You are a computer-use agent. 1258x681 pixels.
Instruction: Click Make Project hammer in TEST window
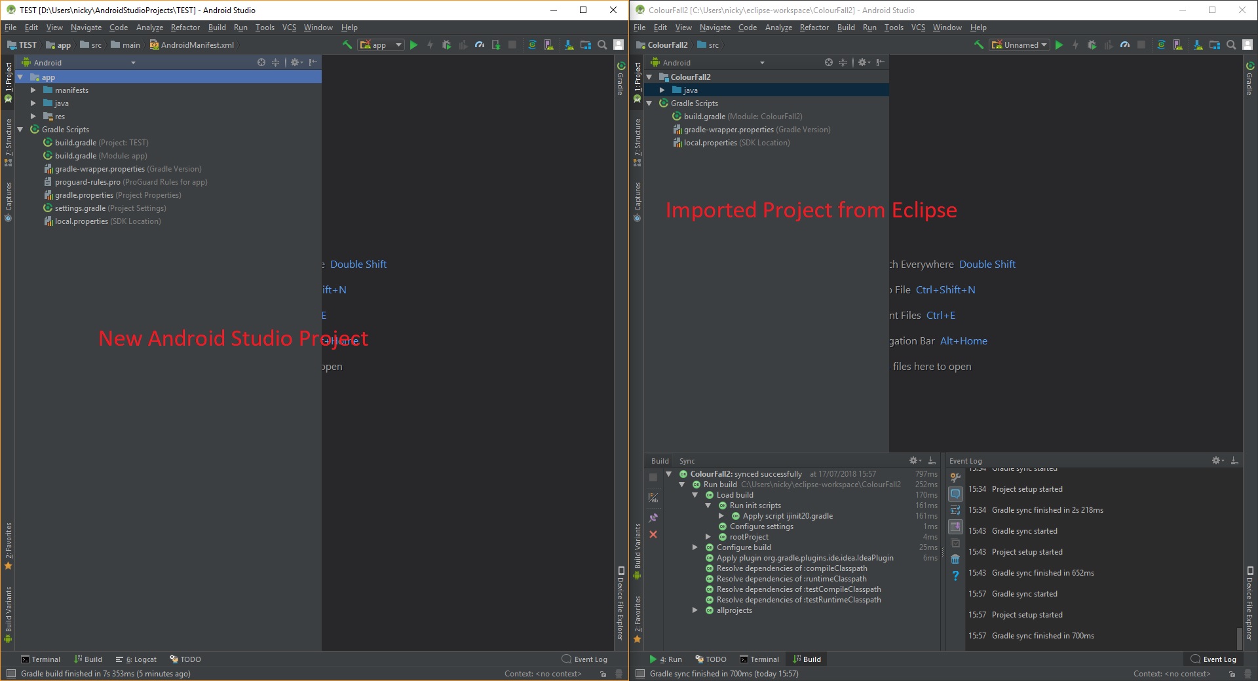pos(347,45)
